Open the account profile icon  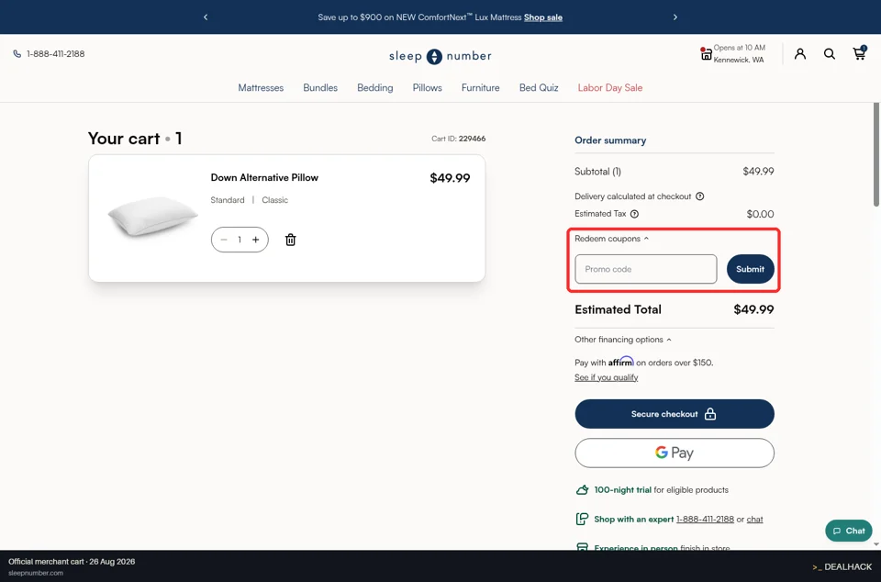pos(800,54)
